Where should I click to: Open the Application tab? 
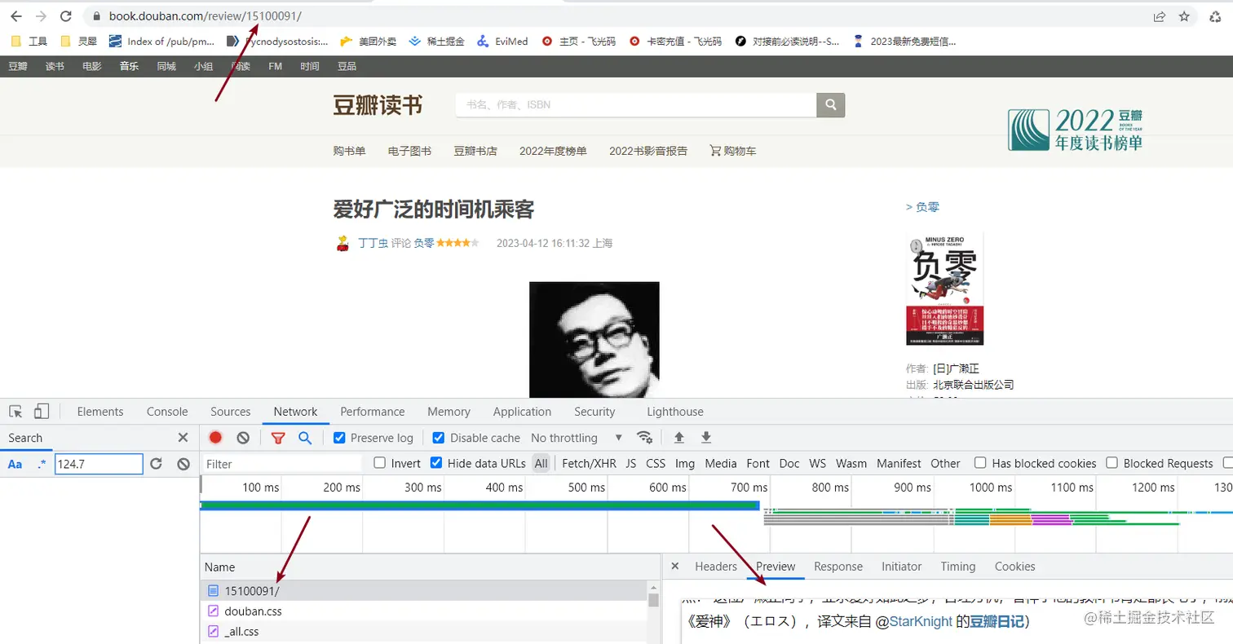(x=522, y=412)
